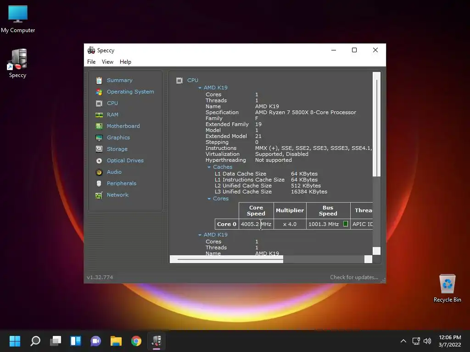Open Task View on the taskbar
This screenshot has height=352, width=470.
(56, 341)
